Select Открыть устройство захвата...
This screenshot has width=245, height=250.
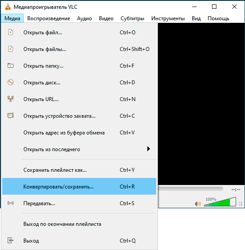(x=79, y=116)
